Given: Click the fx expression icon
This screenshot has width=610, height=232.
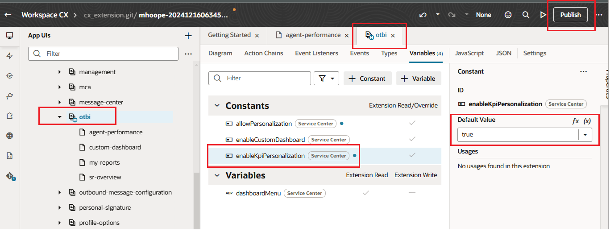Looking at the screenshot, I should [x=576, y=121].
